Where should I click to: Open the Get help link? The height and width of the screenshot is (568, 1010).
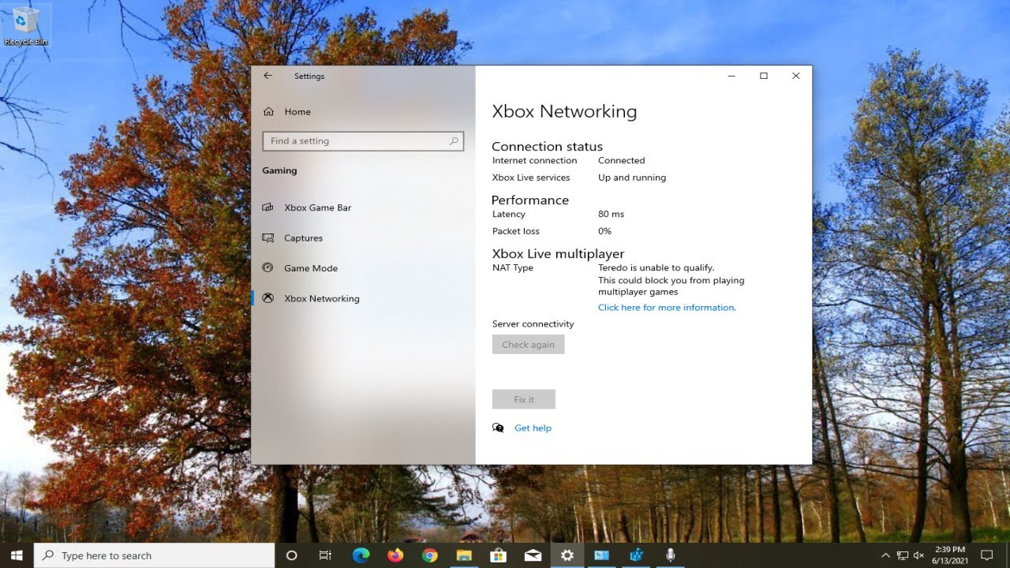tap(533, 428)
